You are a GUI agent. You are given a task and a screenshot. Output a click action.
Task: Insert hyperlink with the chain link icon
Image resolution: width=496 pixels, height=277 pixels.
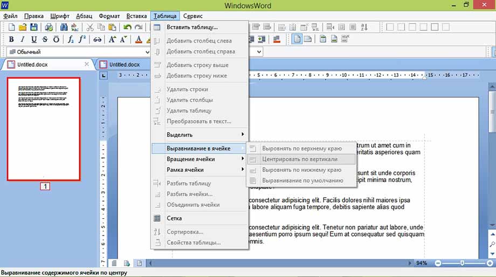[x=97, y=39]
